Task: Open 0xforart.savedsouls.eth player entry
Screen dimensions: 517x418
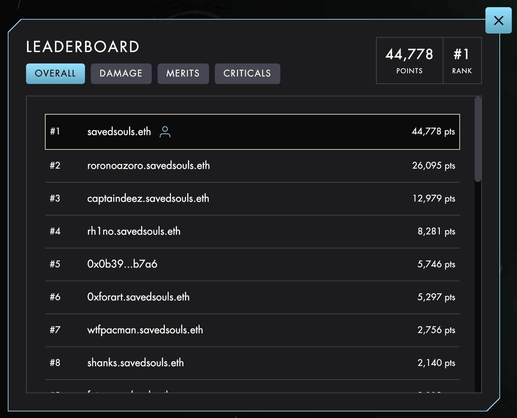Action: coord(138,297)
